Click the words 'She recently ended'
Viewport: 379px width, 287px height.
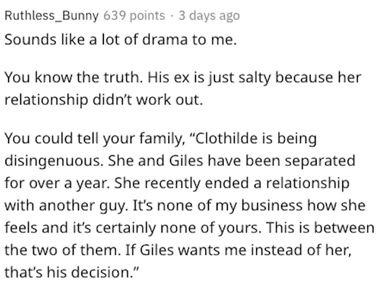click(x=181, y=183)
